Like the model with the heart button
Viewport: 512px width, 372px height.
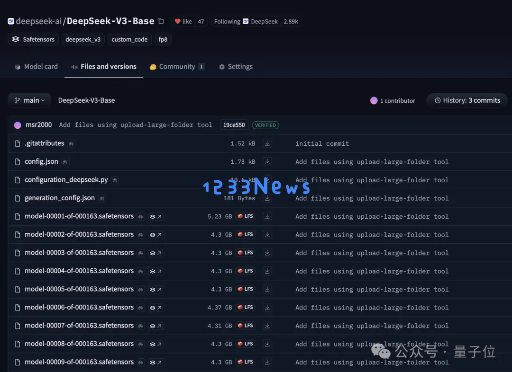(183, 21)
